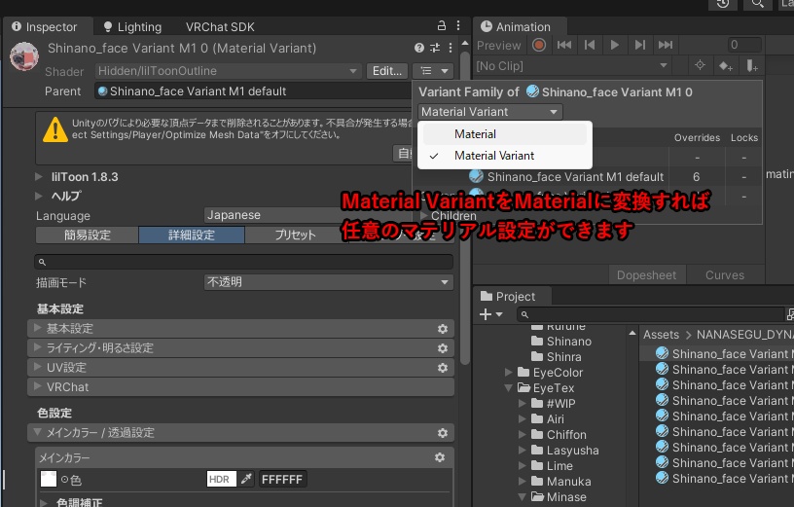
Task: Open gear menu for UV設定 section
Action: 443,368
